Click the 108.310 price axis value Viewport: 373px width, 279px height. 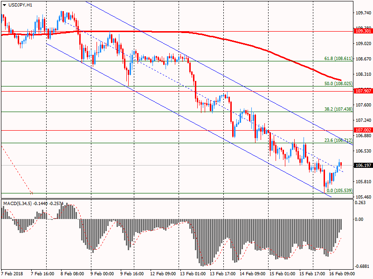coord(363,74)
